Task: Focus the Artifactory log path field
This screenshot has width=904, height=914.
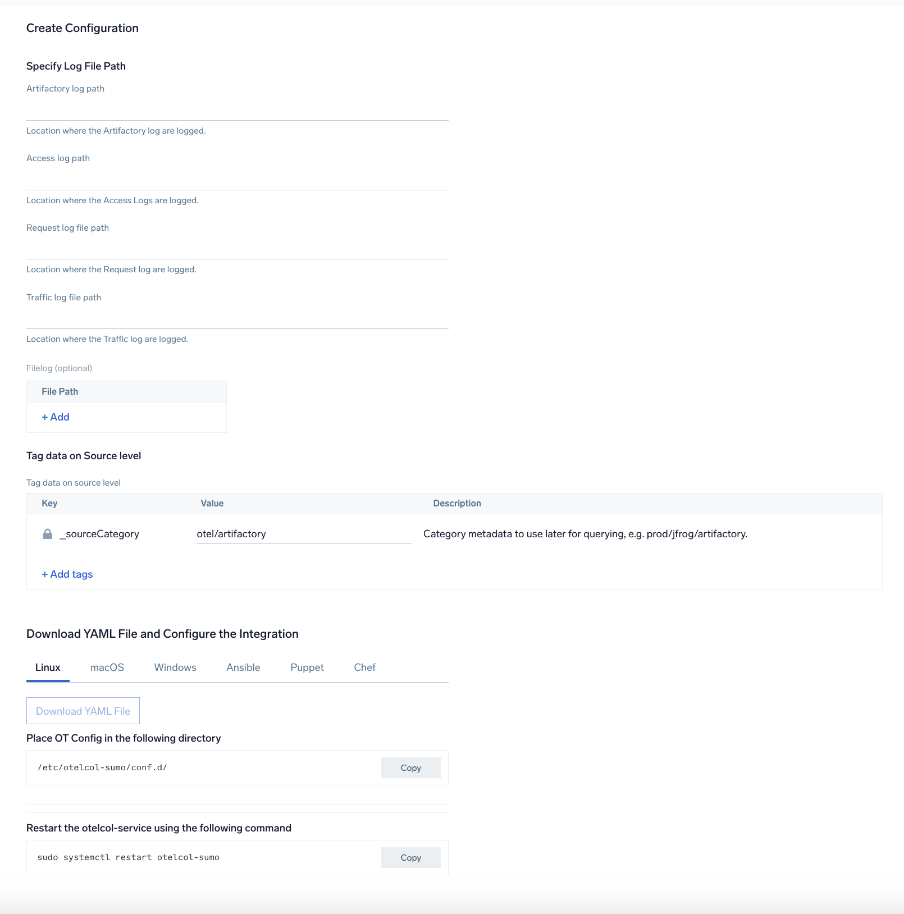Action: (238, 109)
